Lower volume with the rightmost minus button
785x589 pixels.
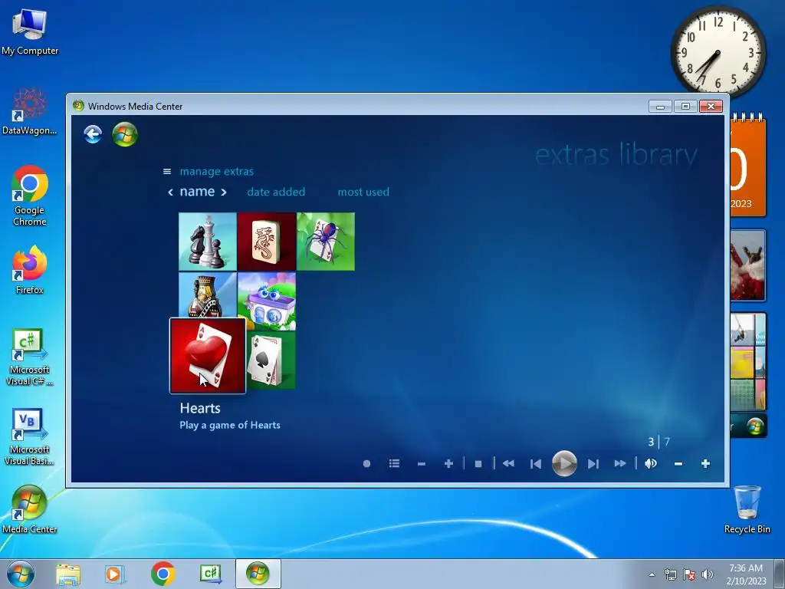[678, 464]
